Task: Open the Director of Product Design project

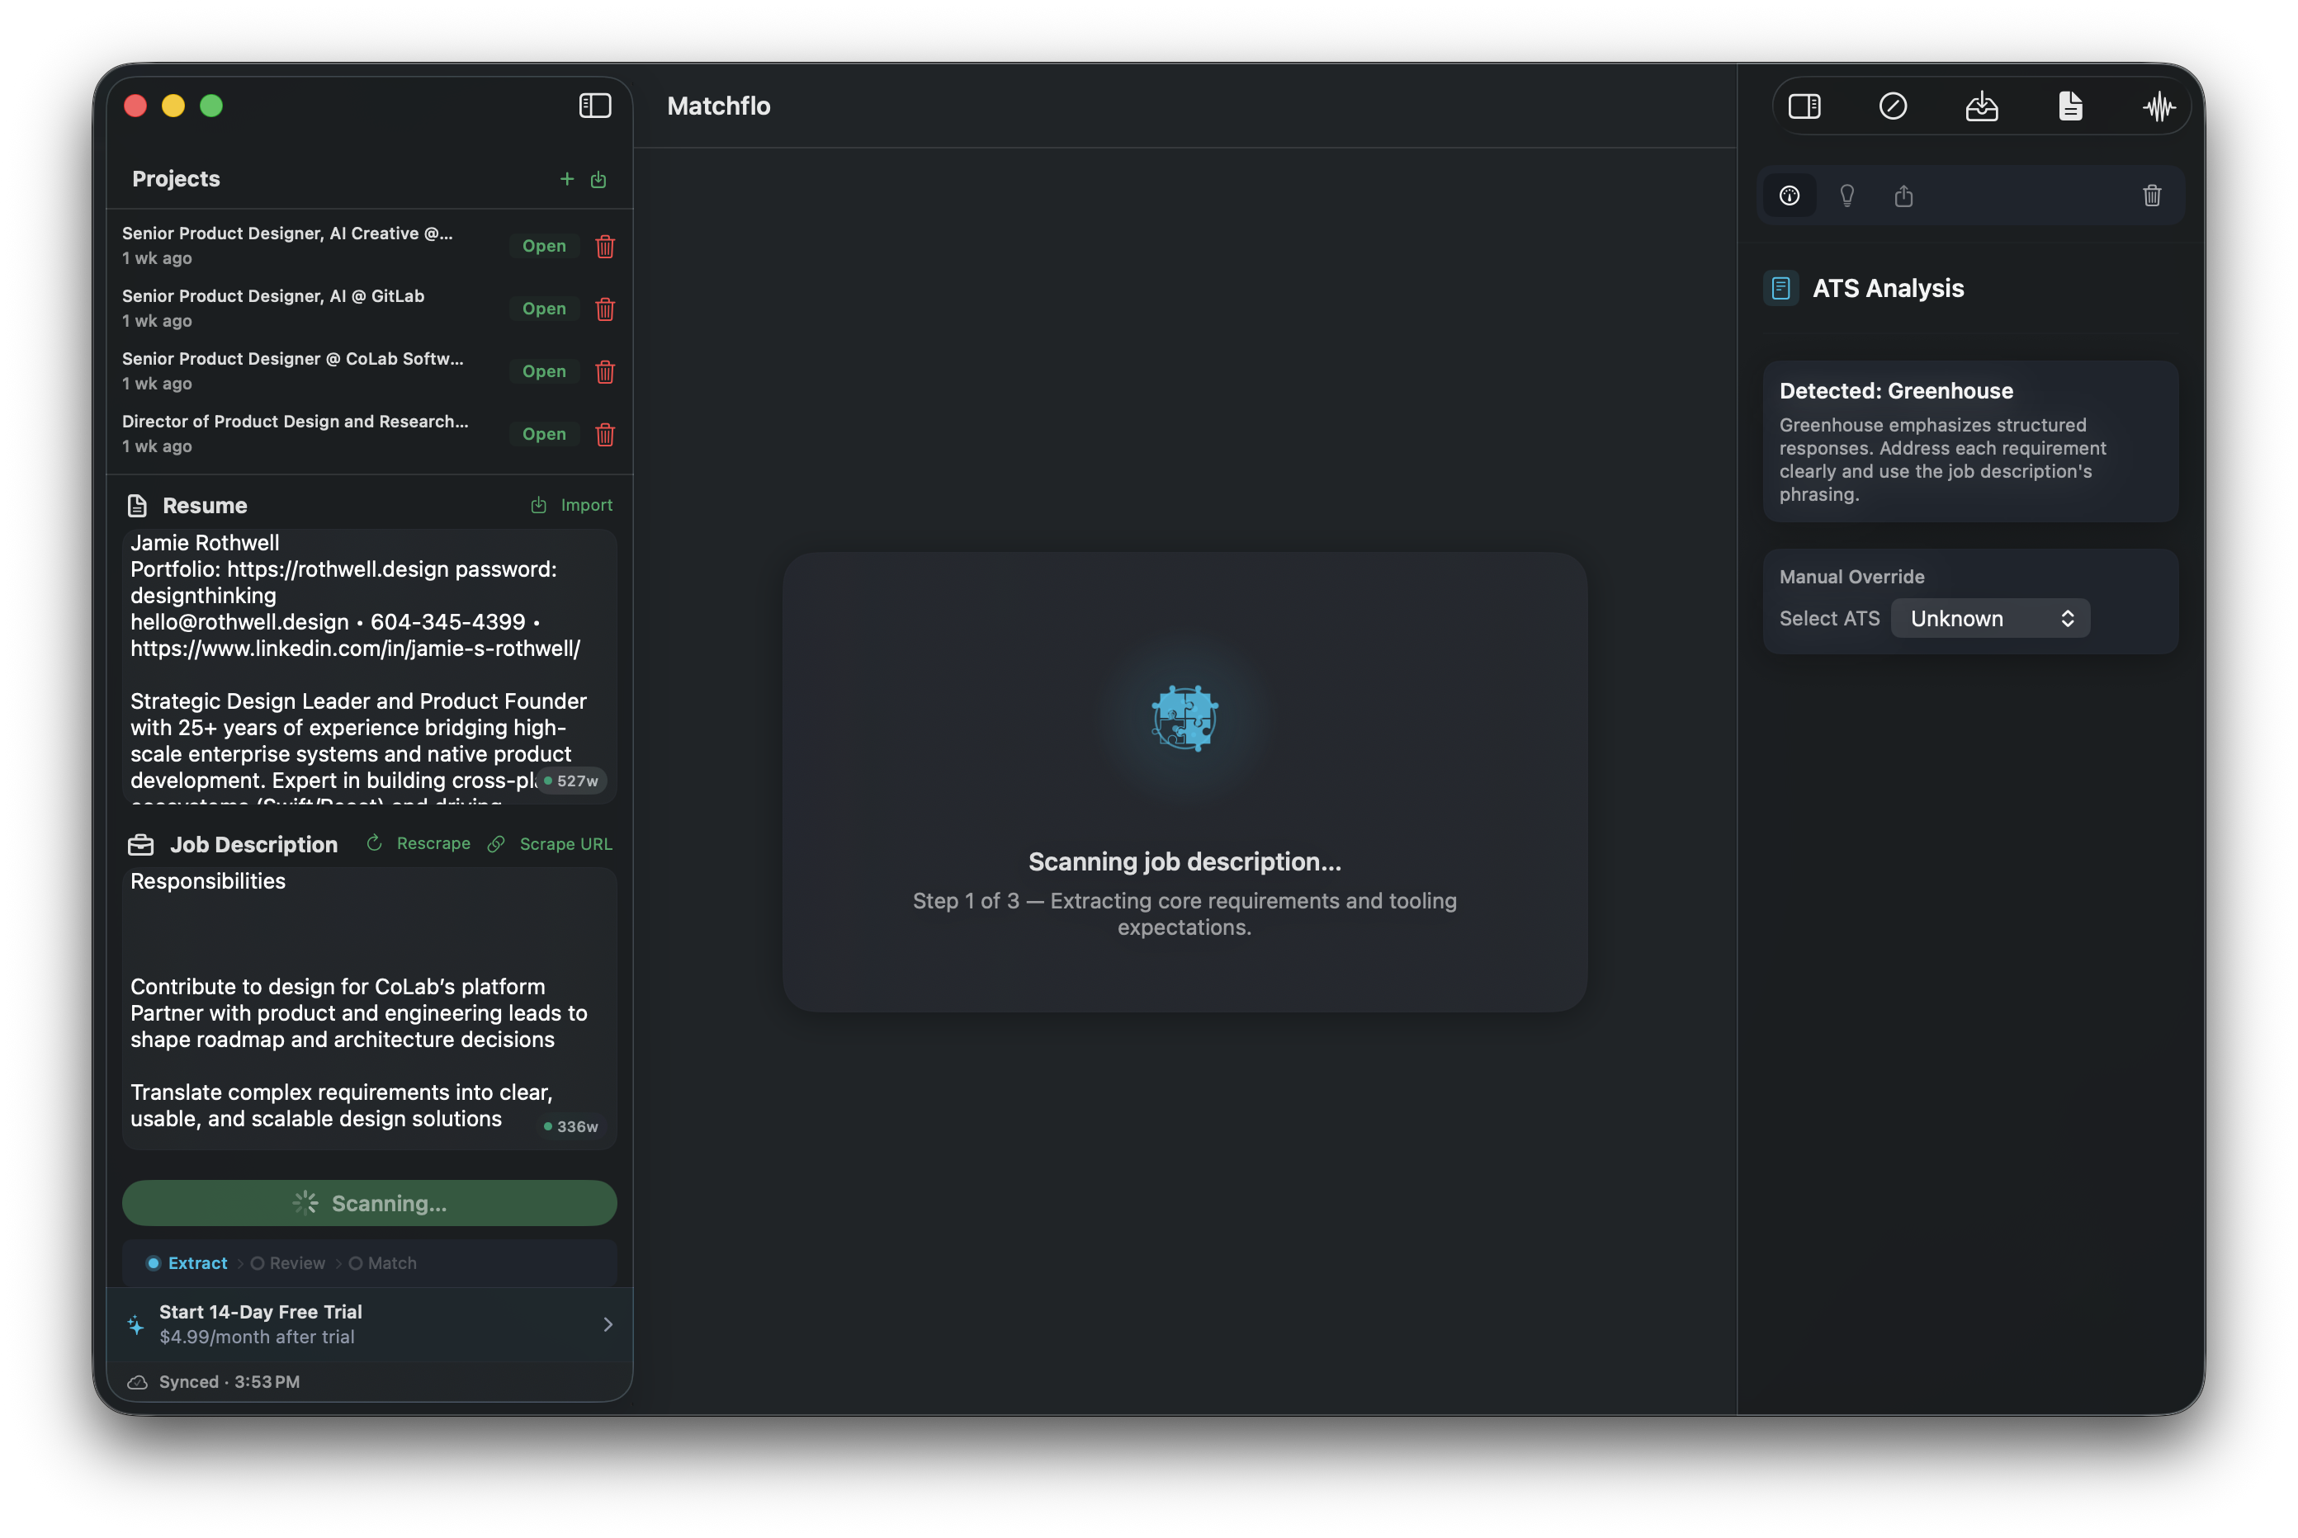Action: pos(544,435)
